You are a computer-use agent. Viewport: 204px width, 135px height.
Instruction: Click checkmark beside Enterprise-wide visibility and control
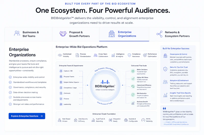(10, 77)
